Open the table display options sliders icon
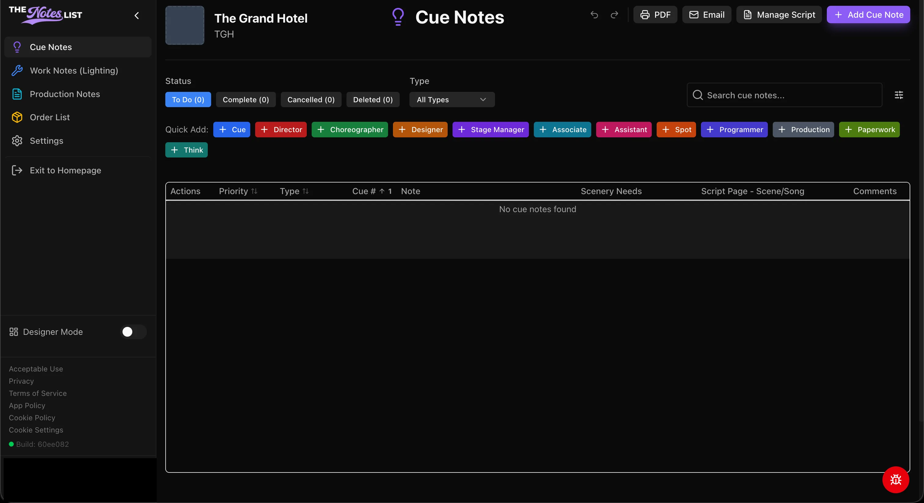The image size is (924, 503). 899,95
